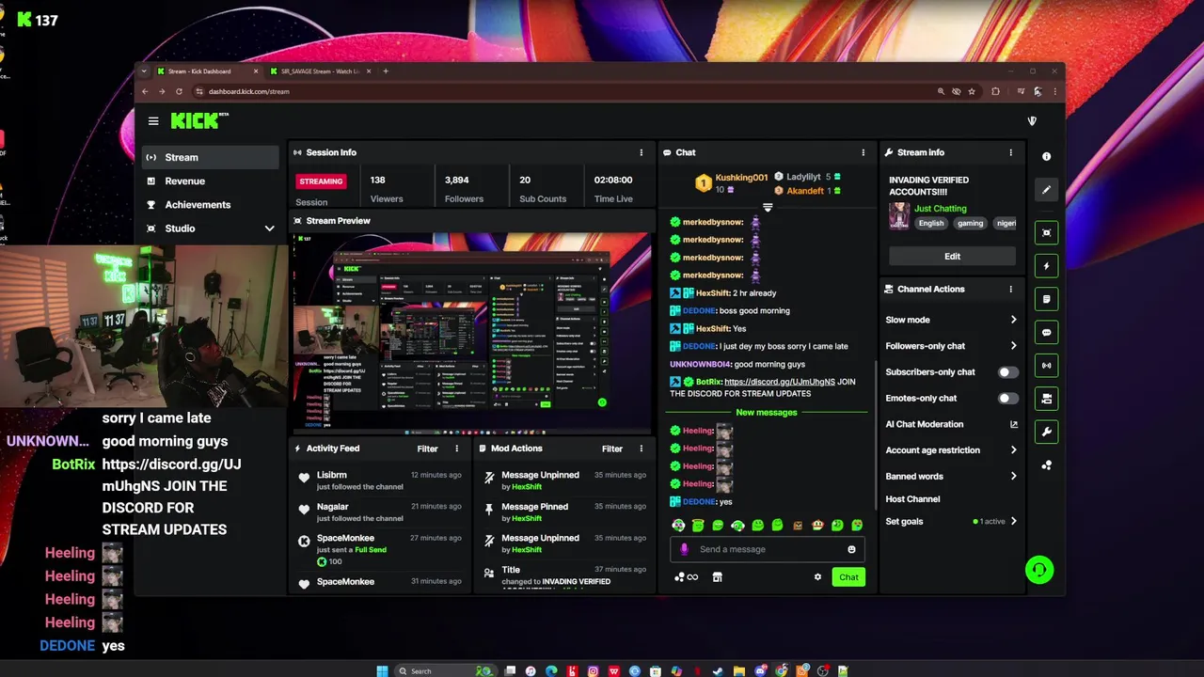
Task: Click the Kick logo in the dashboard header
Action: pyautogui.click(x=199, y=120)
